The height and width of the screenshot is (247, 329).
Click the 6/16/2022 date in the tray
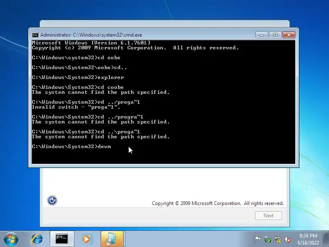click(x=308, y=243)
